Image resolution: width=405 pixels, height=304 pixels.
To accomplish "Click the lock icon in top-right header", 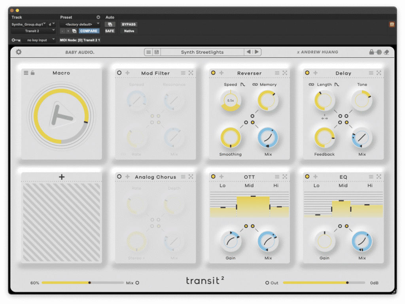I will (x=371, y=52).
